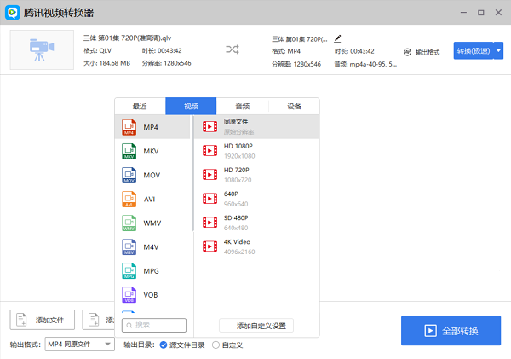Click the video file thumbnail
Viewport: 511px width, 359px height.
click(42, 50)
